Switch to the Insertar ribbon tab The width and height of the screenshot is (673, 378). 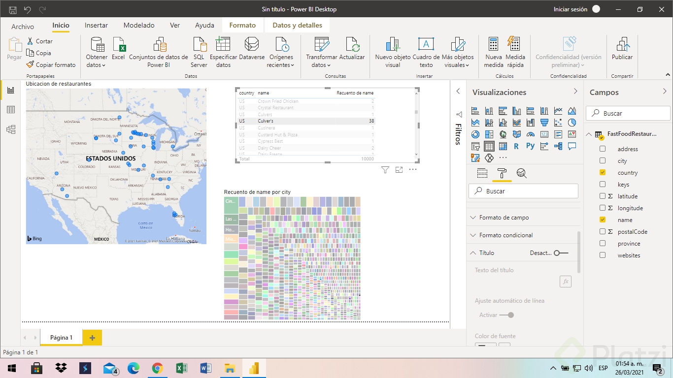click(96, 25)
